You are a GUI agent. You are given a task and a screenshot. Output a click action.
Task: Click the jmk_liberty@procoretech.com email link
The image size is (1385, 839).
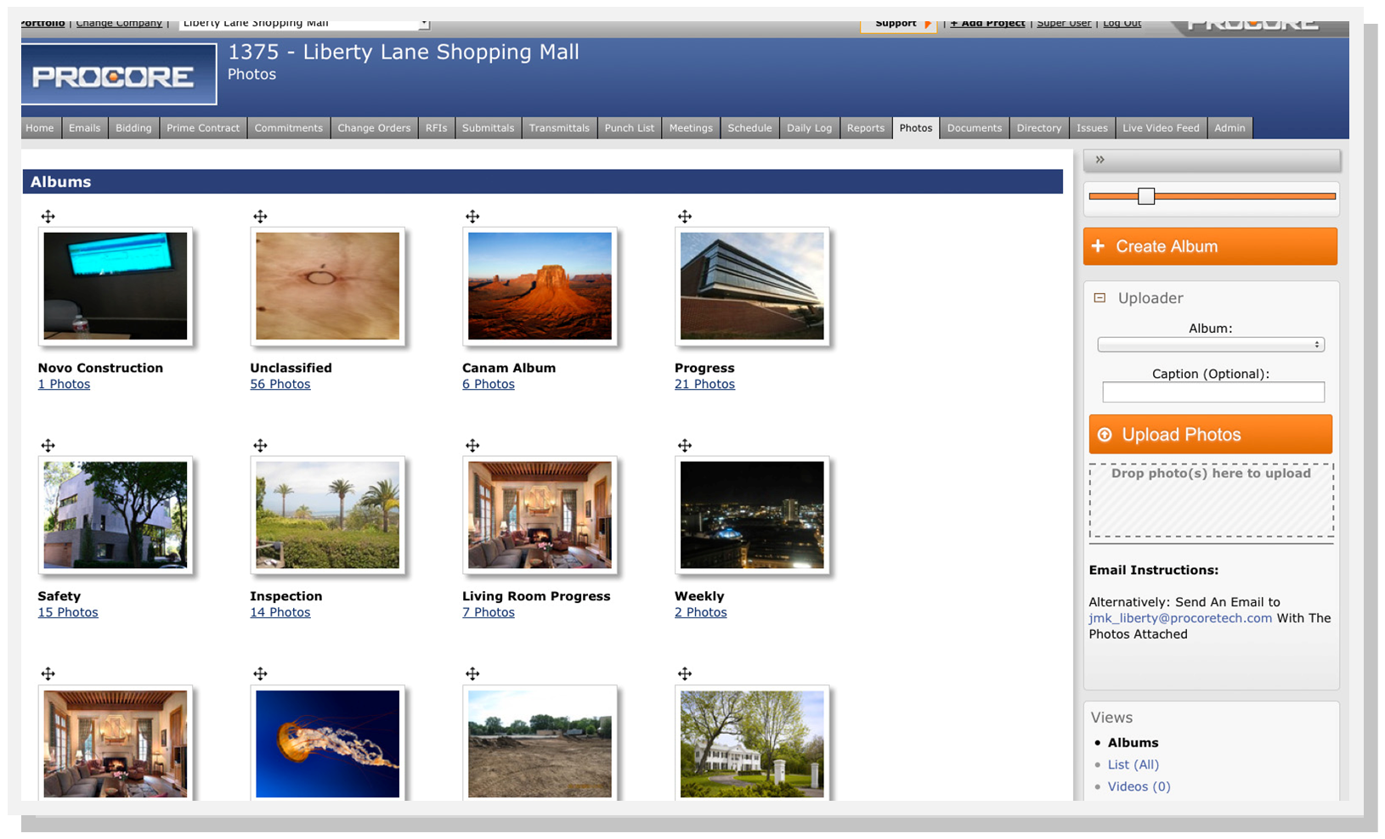click(1180, 618)
